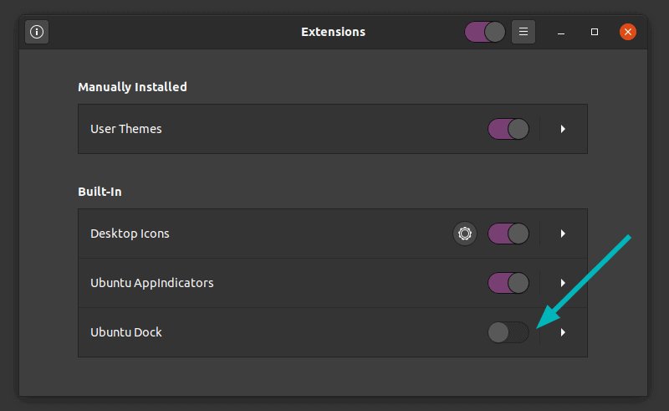Click the Extensions title in header bar
Viewport: 669px width, 411px height.
(333, 33)
